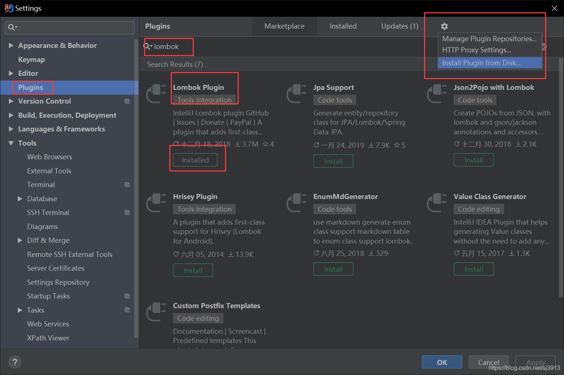Close the Settings dialog

(554, 8)
